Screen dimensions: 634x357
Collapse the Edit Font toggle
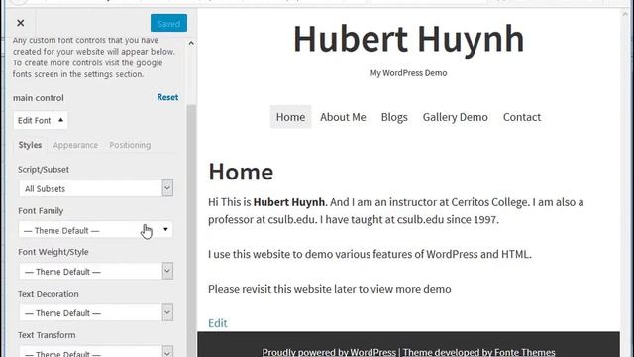pos(41,120)
